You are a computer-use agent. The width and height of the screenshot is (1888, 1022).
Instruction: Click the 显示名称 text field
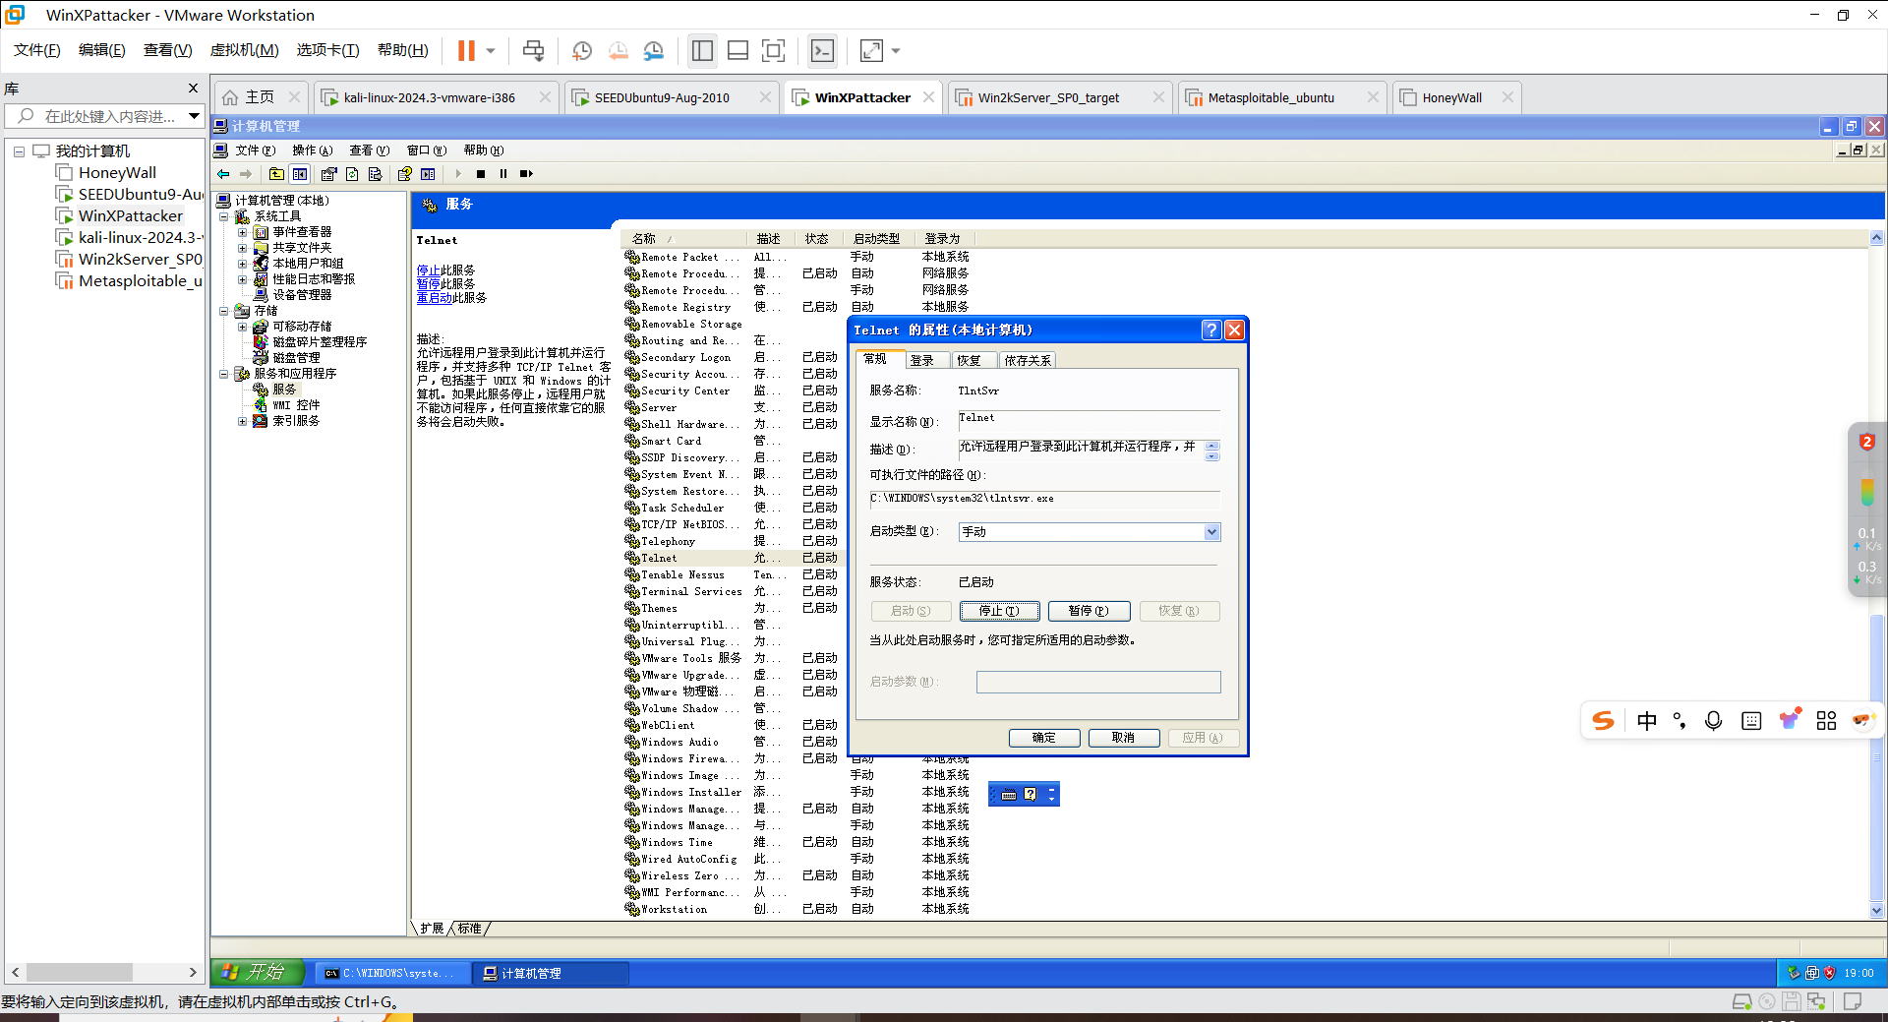(1089, 420)
